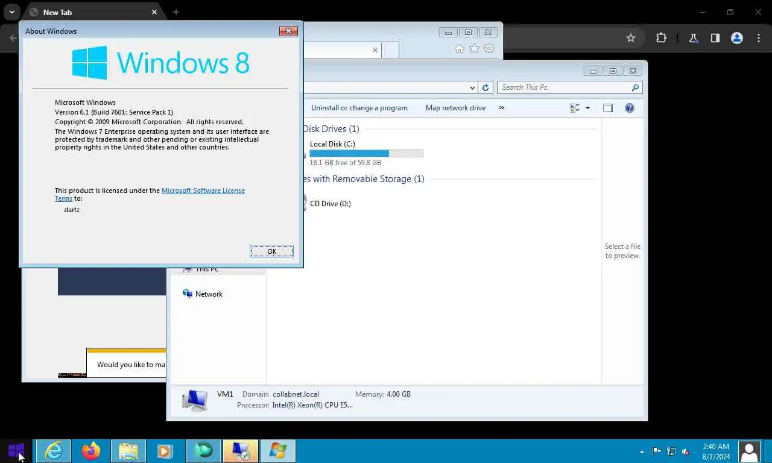Show more Explorer toolbar commands chevron
Viewport: 772px width, 463px height.
(x=501, y=108)
